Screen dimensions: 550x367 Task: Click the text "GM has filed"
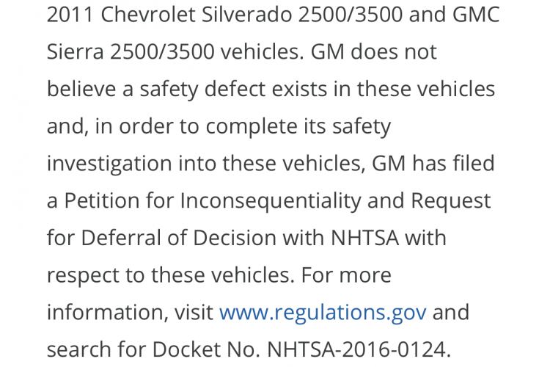pos(433,164)
